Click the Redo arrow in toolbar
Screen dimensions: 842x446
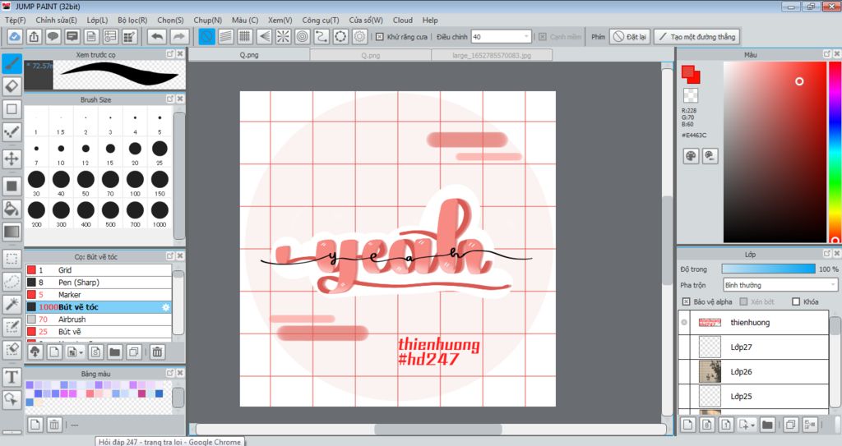tap(179, 36)
